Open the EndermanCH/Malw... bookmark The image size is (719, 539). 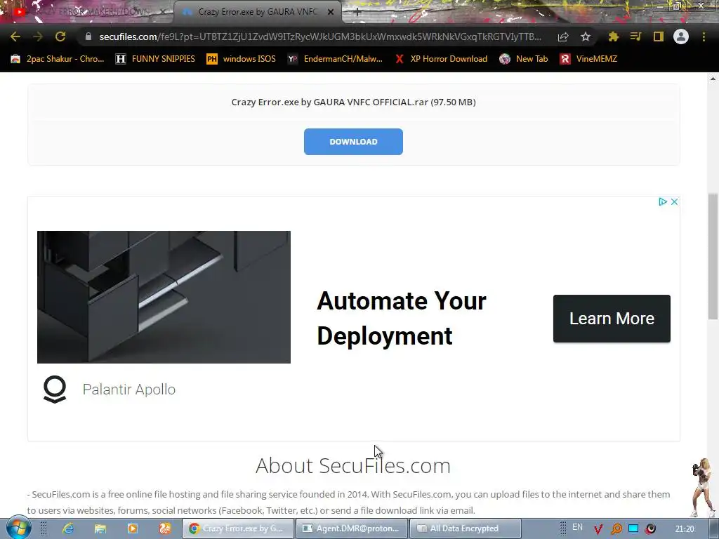tap(335, 59)
